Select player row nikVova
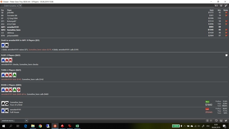Viewport: 229px width, 129px height. click(x=114, y=33)
